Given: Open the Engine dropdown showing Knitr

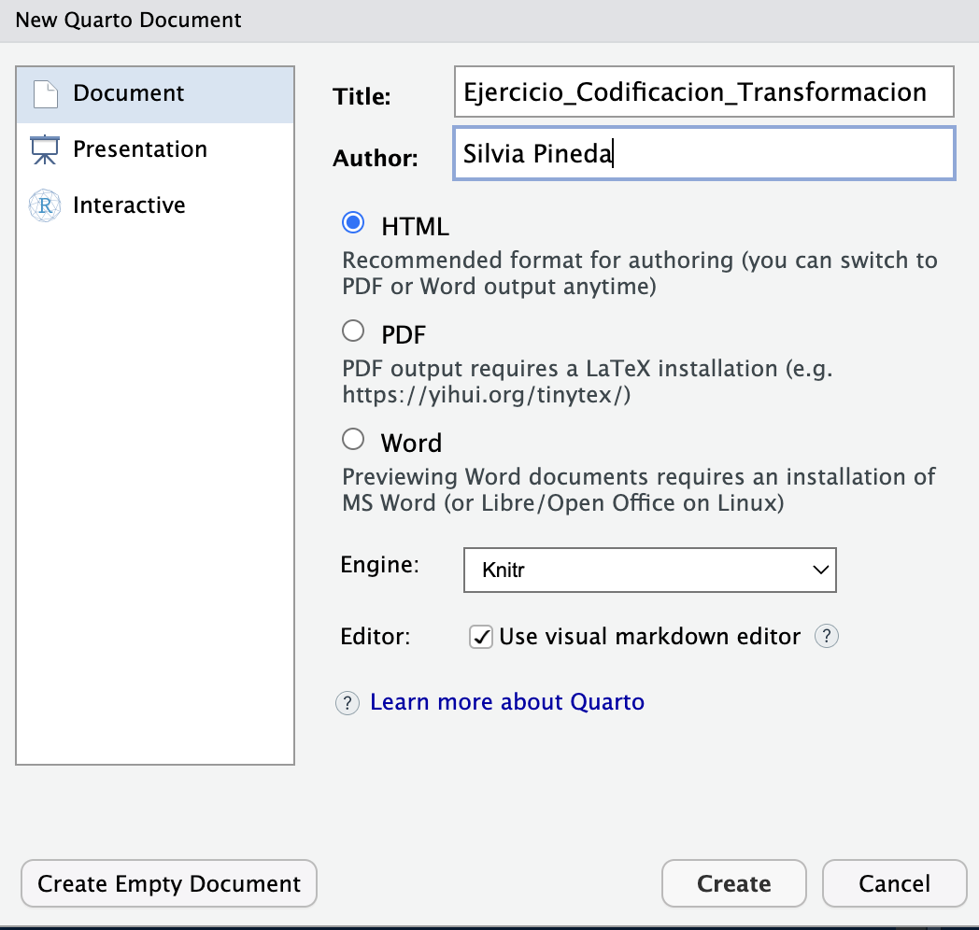Looking at the screenshot, I should [649, 570].
